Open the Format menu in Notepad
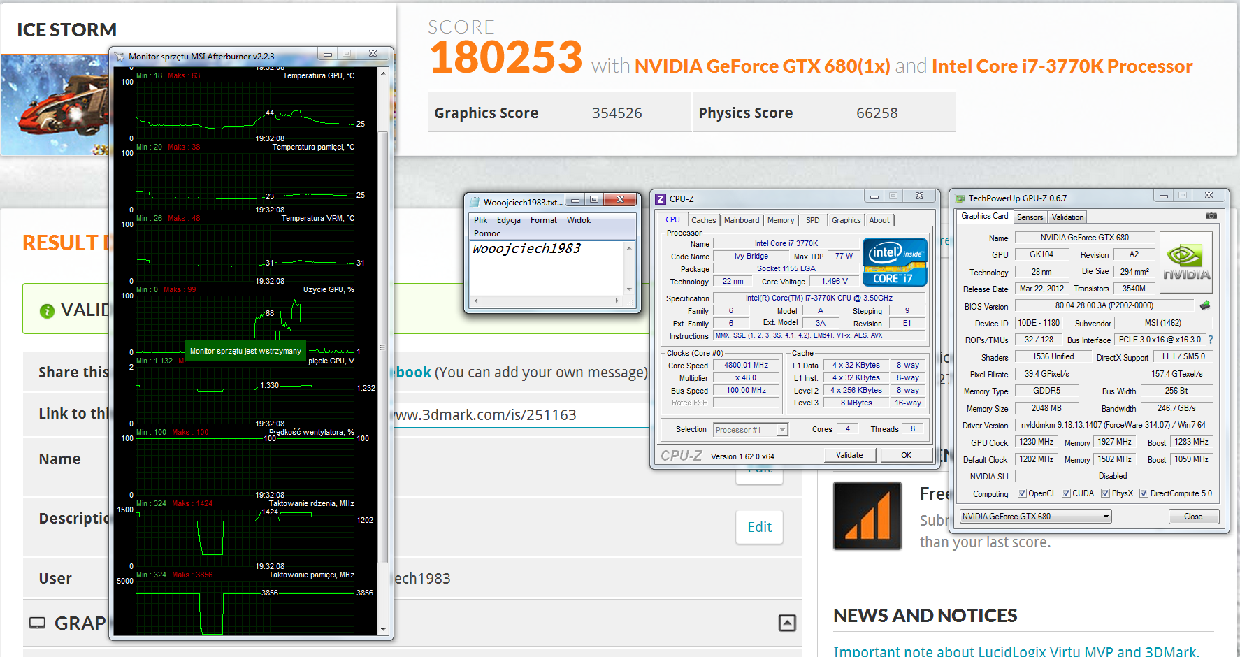The height and width of the screenshot is (657, 1240). coord(544,220)
